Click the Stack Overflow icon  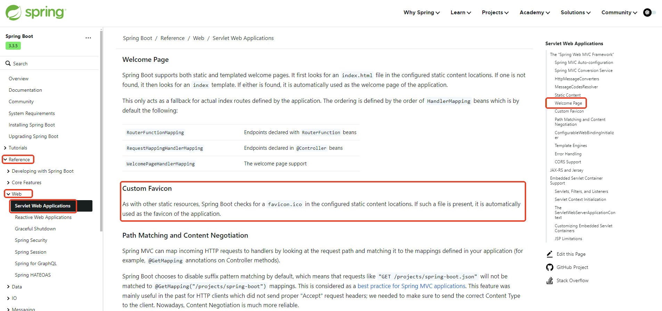pos(549,280)
